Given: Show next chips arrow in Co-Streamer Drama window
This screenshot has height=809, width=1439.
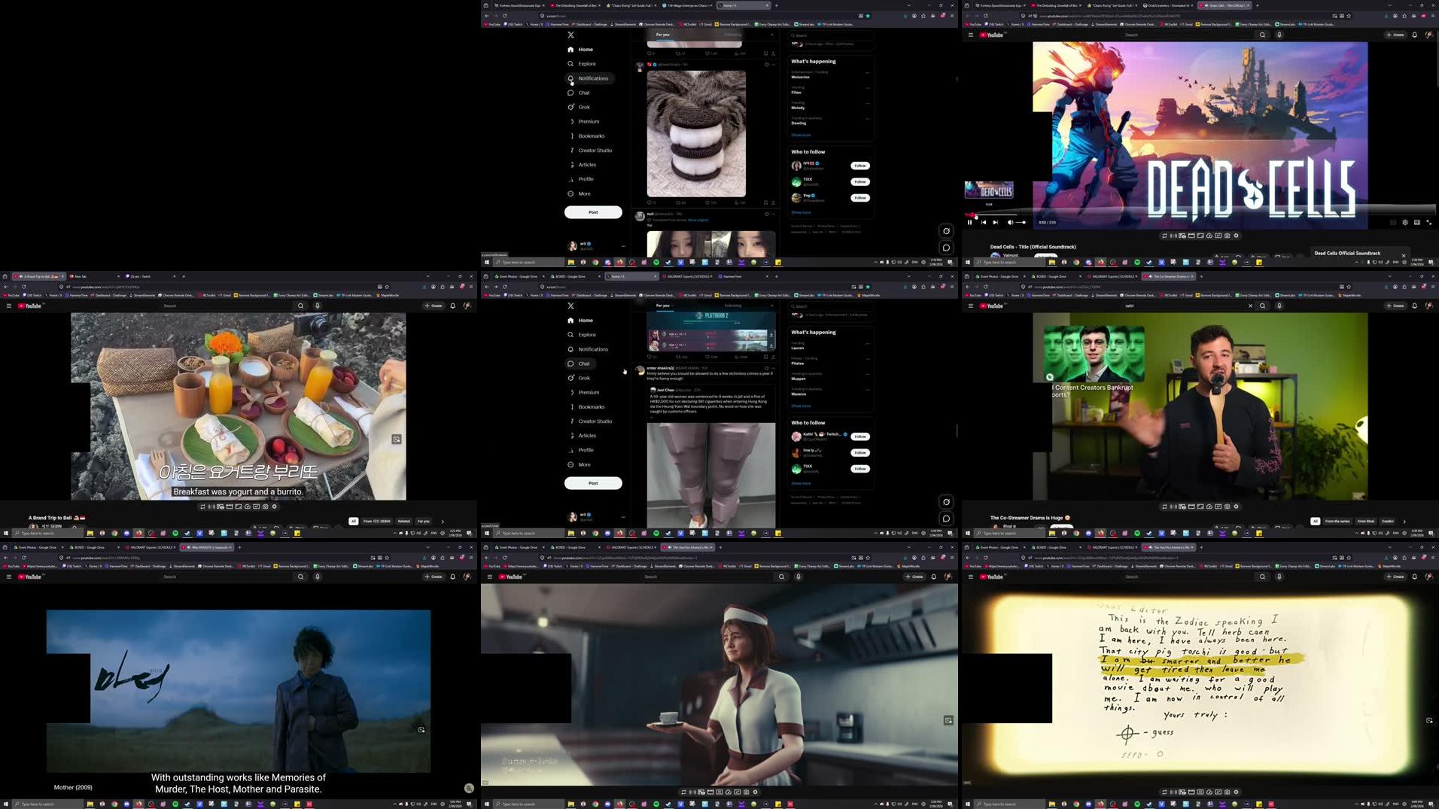Looking at the screenshot, I should [x=1404, y=521].
